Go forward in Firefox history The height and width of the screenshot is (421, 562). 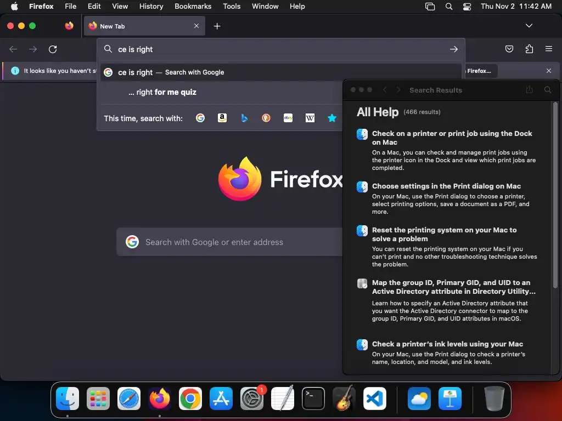33,49
